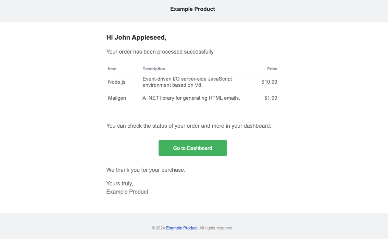The width and height of the screenshot is (388, 239).
Task: Select the Node.js item name cell
Action: pyautogui.click(x=116, y=82)
